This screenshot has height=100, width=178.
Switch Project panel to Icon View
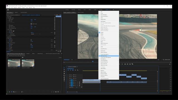(12, 92)
